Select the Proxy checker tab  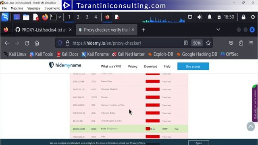pos(106,30)
